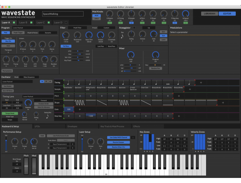The image size is (241, 183).
Task: Click the Filter Cutoff knob
Action: tap(66, 35)
